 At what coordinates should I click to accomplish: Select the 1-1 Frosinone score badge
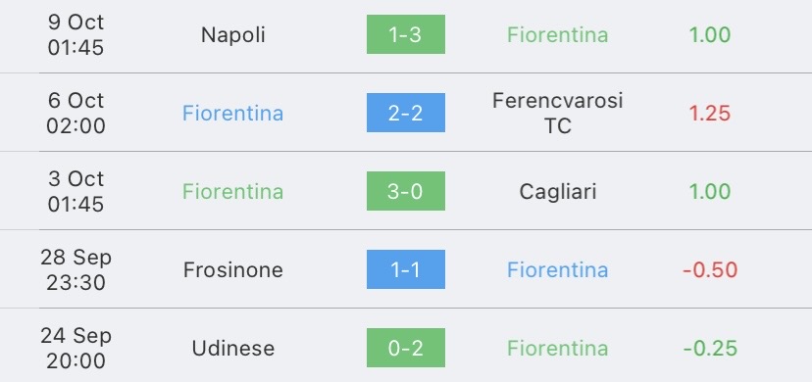point(405,269)
